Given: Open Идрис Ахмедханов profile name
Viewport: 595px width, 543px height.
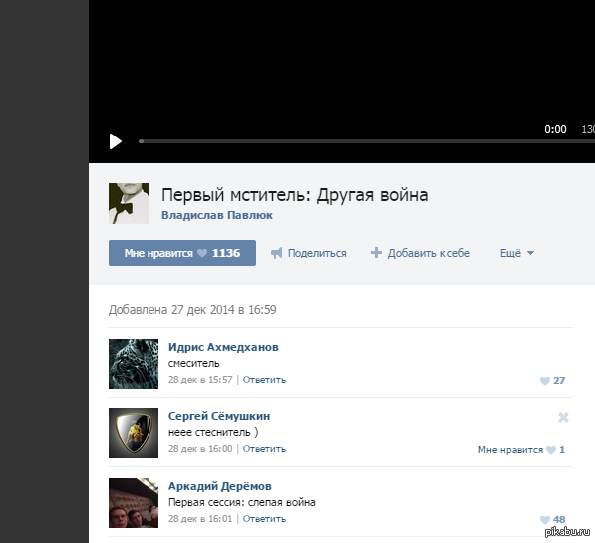Looking at the screenshot, I should pyautogui.click(x=223, y=347).
